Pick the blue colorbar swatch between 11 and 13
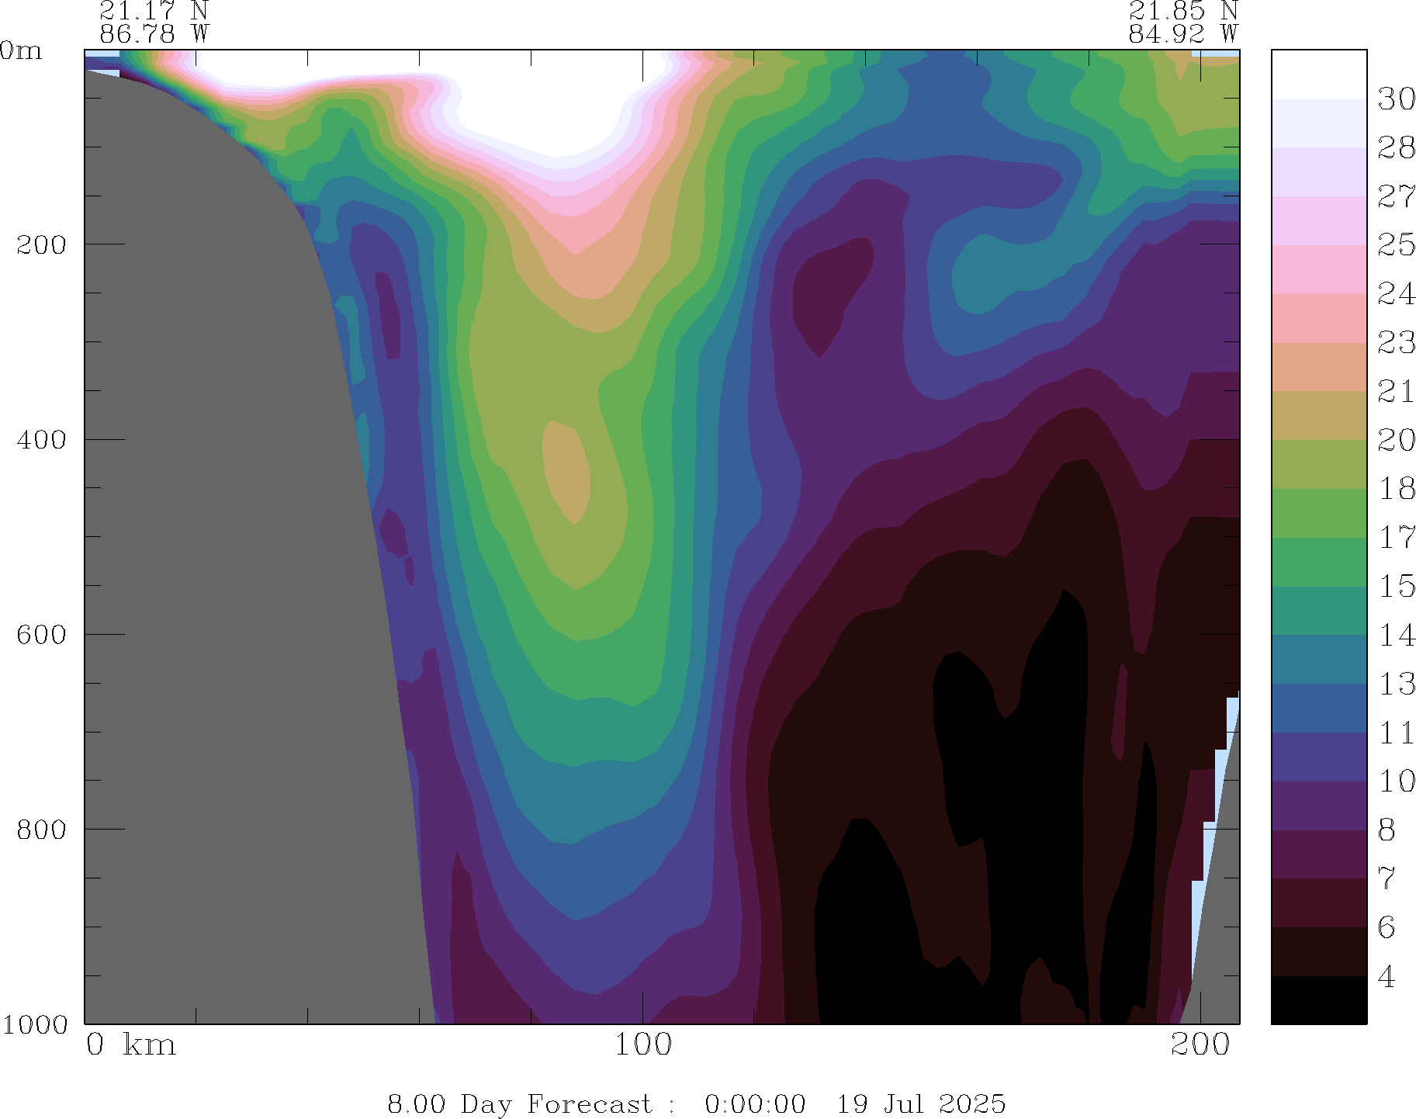 pos(1318,708)
